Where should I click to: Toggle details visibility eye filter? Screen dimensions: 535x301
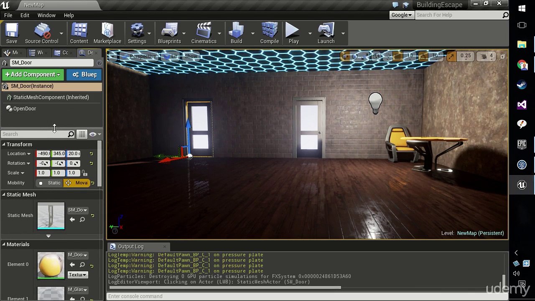tap(94, 134)
